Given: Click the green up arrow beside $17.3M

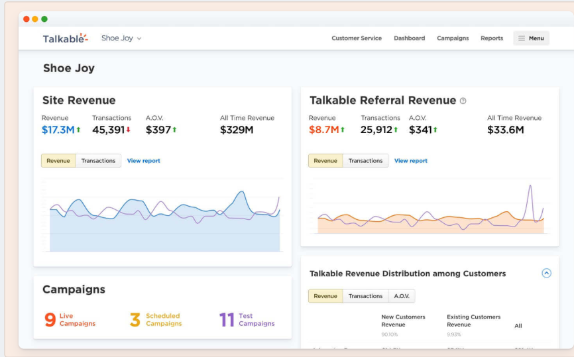Looking at the screenshot, I should point(78,129).
